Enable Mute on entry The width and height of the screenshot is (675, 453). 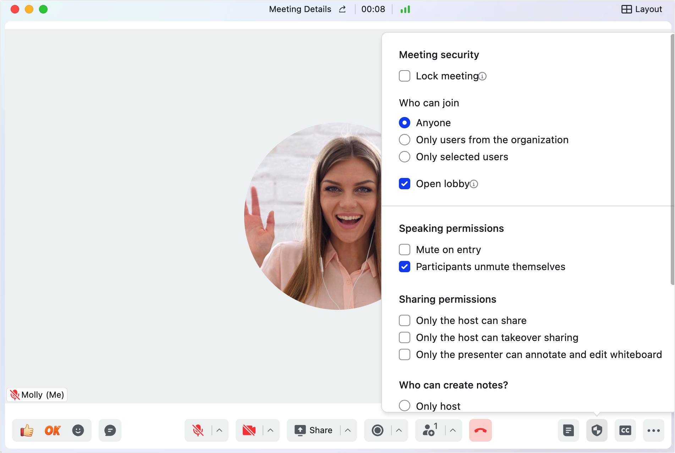point(405,250)
